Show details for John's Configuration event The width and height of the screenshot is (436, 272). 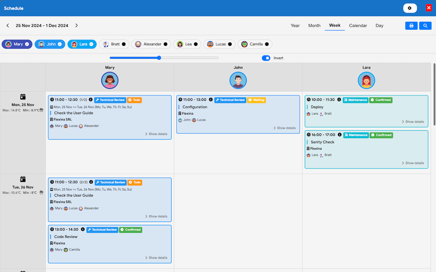[x=284, y=128]
